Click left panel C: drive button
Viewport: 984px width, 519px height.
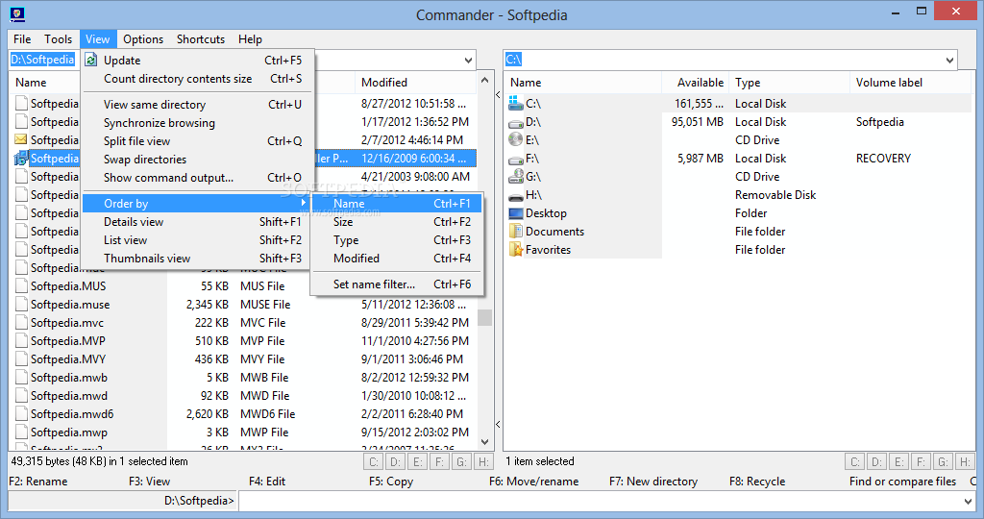[374, 462]
